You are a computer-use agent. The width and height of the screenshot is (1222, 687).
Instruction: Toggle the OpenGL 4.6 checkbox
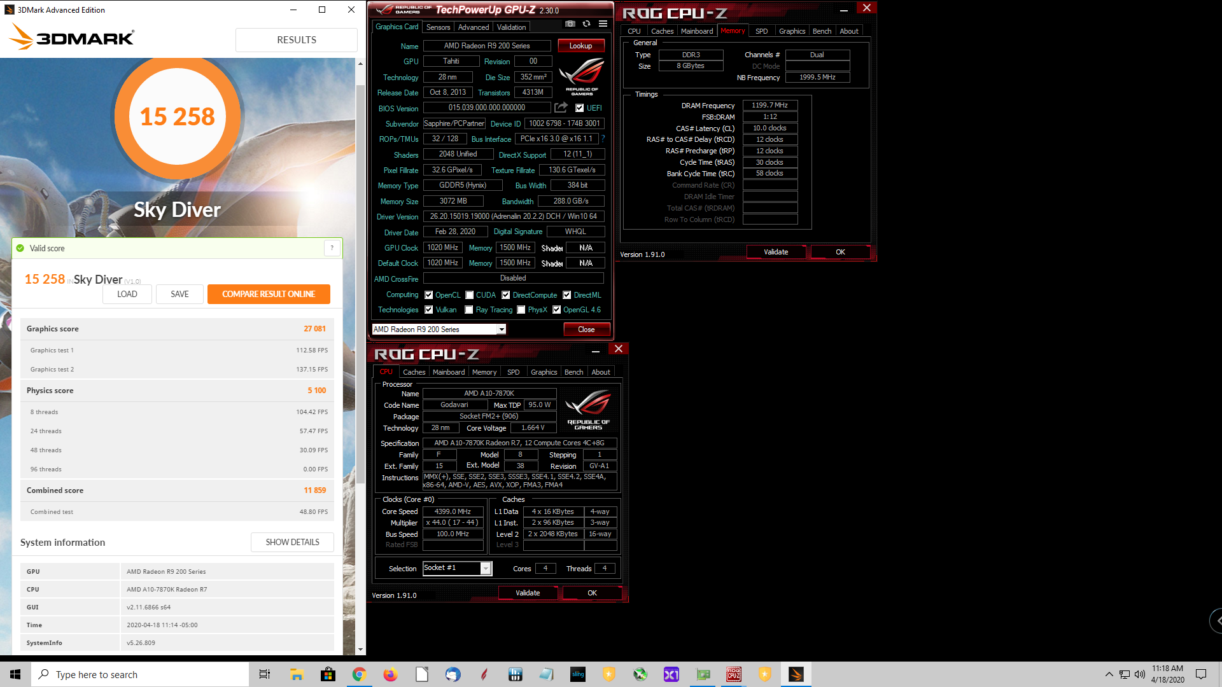click(556, 310)
